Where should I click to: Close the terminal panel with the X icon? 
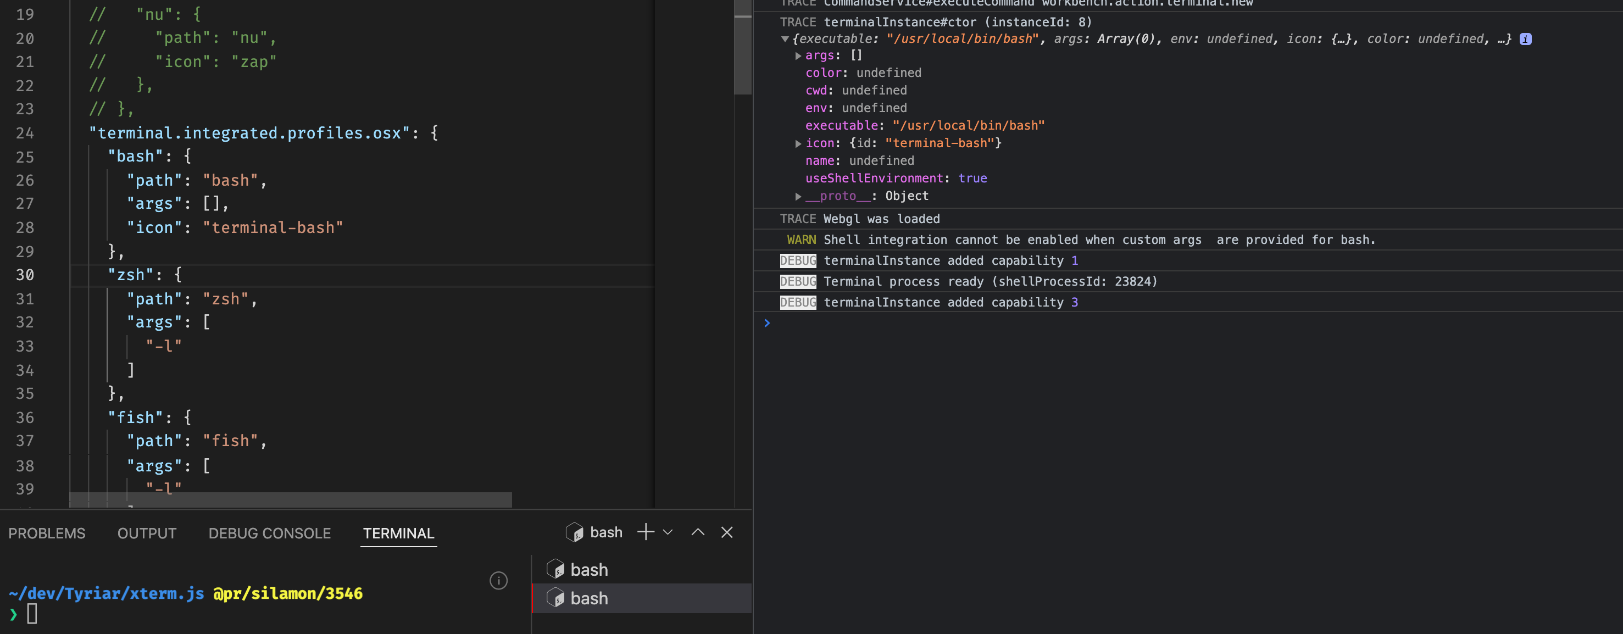tap(726, 532)
